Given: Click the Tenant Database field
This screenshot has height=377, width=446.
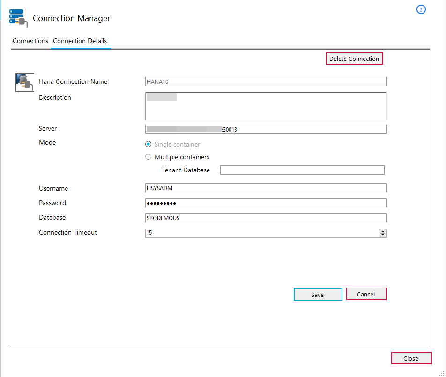Looking at the screenshot, I should pyautogui.click(x=302, y=170).
